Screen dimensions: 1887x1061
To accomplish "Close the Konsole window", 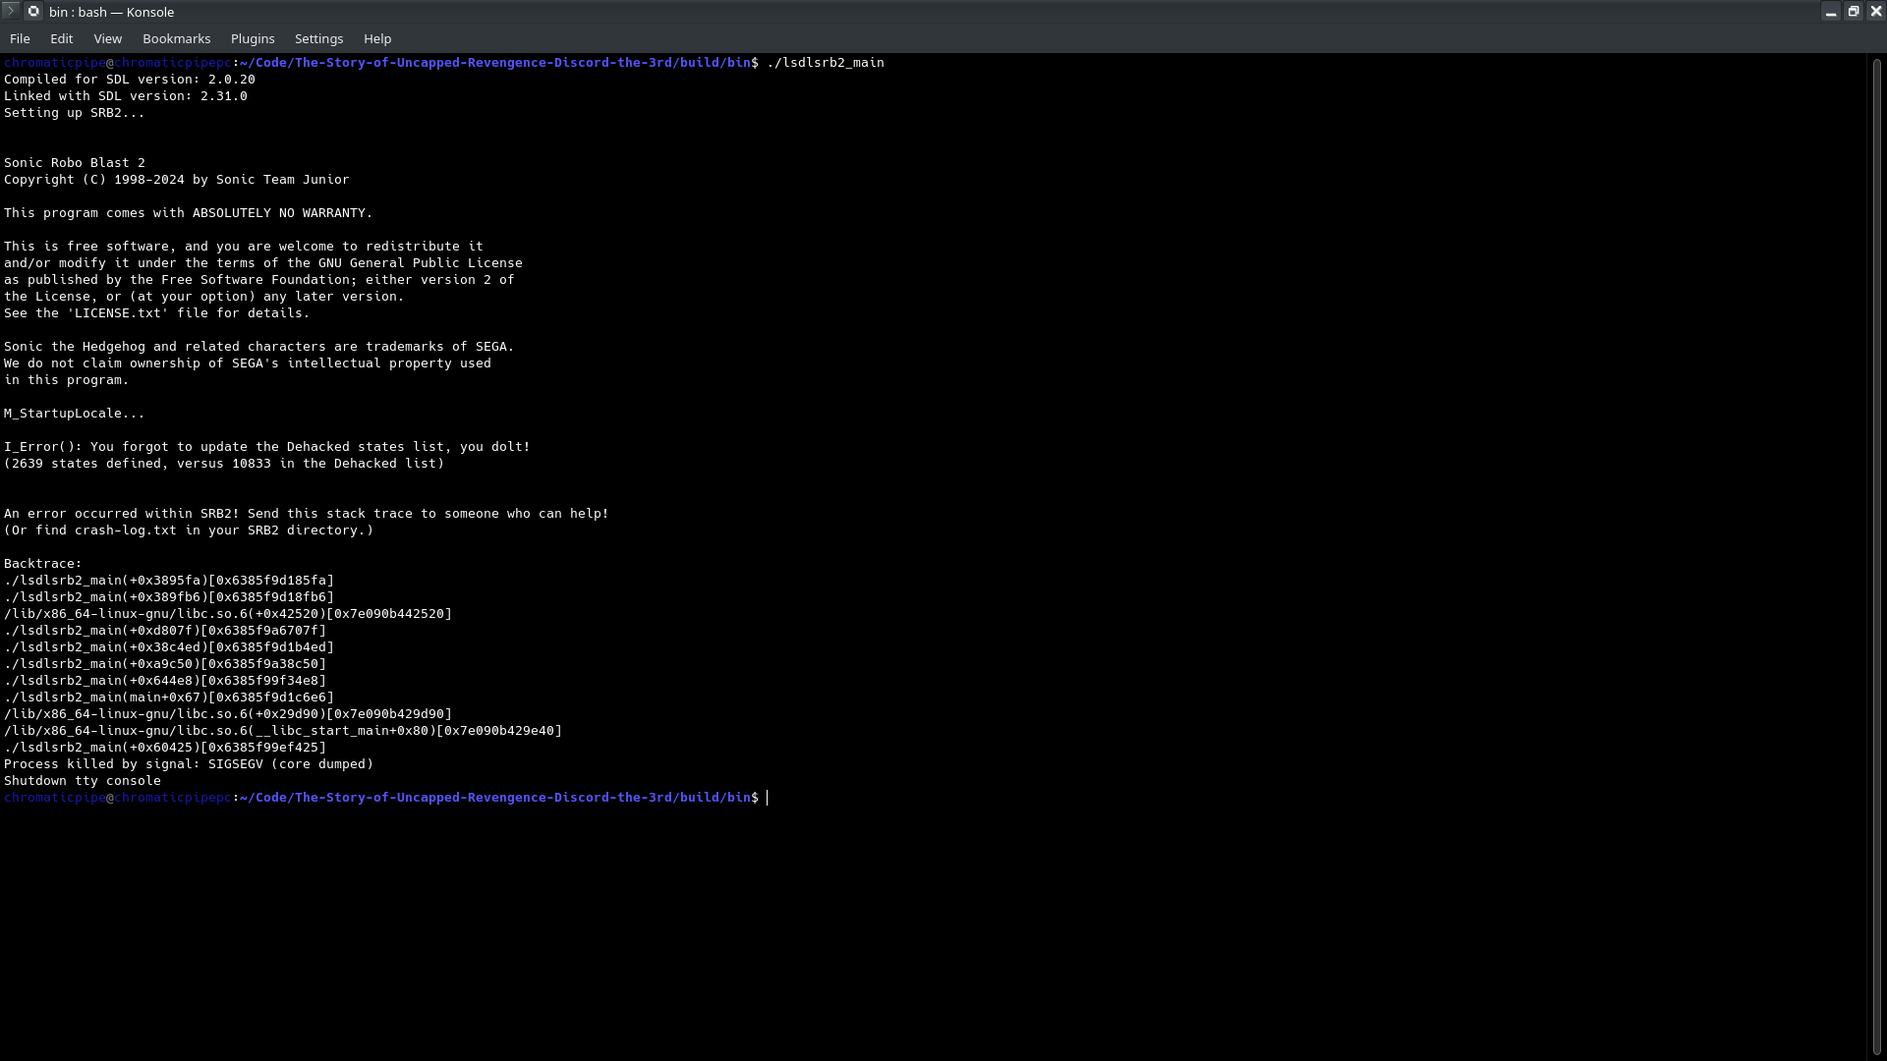I will pos(1875,12).
